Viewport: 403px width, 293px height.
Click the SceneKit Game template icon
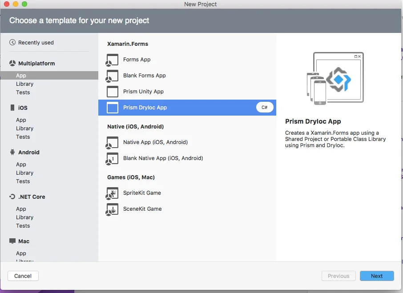click(112, 209)
